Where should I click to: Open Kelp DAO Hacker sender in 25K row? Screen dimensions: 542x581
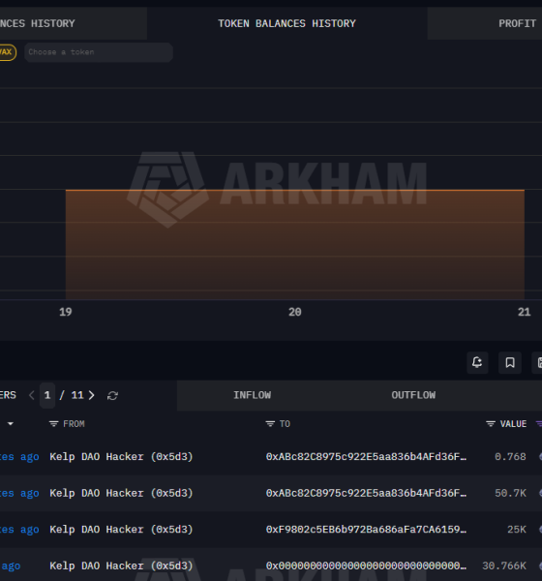121,529
